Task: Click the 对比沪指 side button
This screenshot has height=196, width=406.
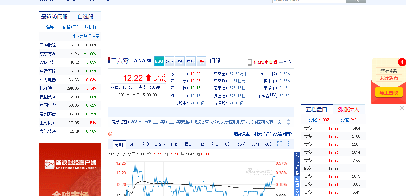Action: pos(297,164)
